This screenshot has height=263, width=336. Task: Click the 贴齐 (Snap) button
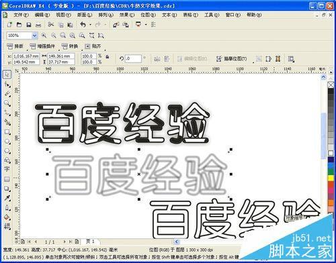tap(93, 46)
